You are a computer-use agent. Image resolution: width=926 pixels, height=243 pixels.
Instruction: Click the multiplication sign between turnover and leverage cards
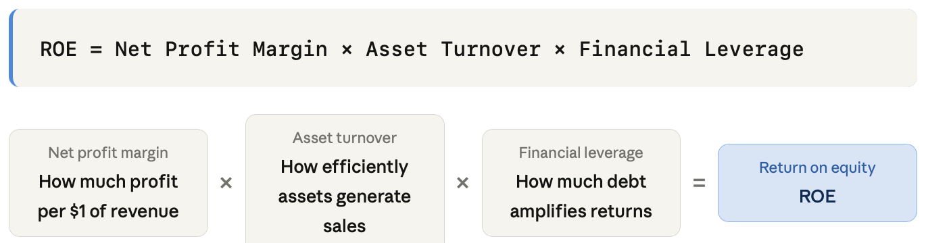pyautogui.click(x=463, y=183)
